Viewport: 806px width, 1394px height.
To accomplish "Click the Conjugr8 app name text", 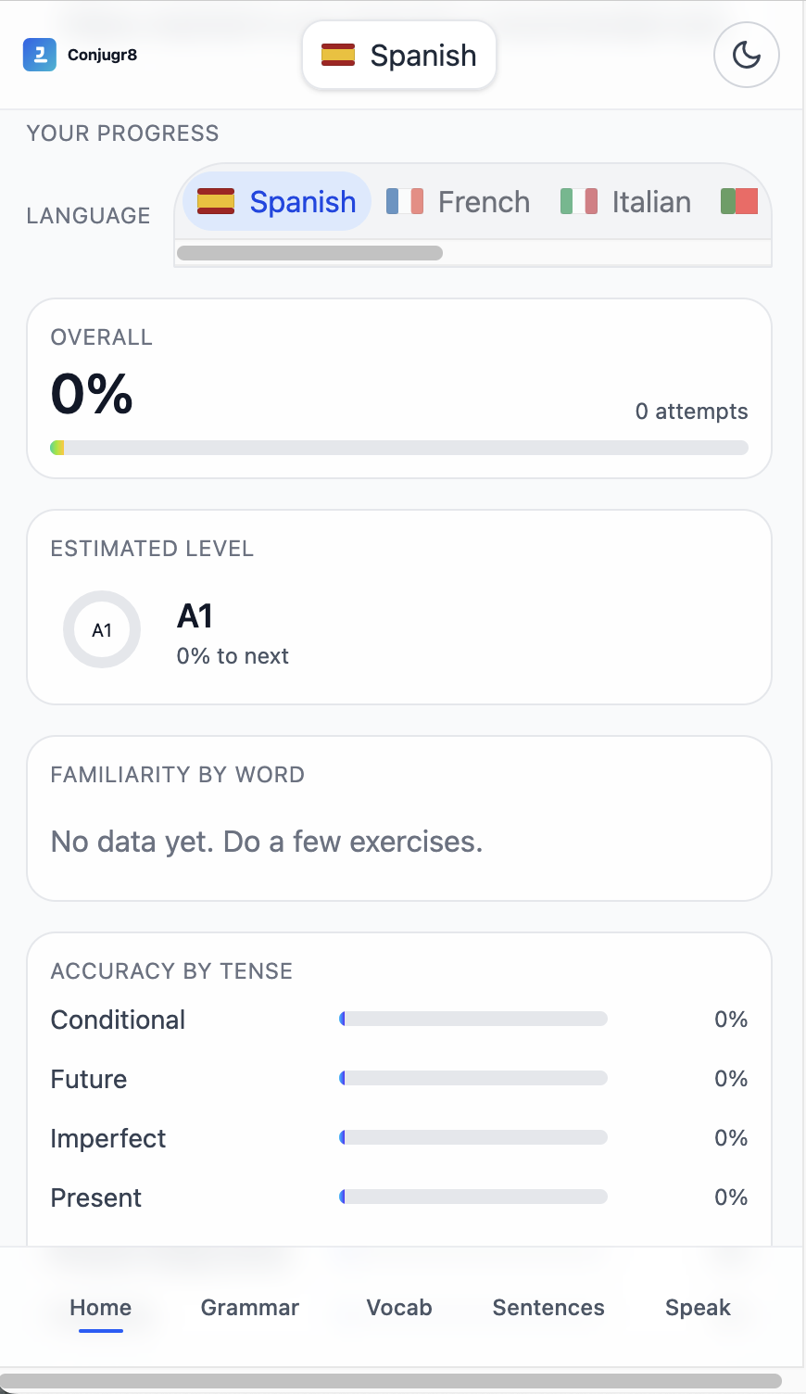I will 102,55.
